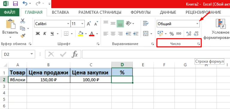This screenshot has width=230, height=109.
Task: Open underline style dropdown arrow
Action: pyautogui.click(x=57, y=34)
